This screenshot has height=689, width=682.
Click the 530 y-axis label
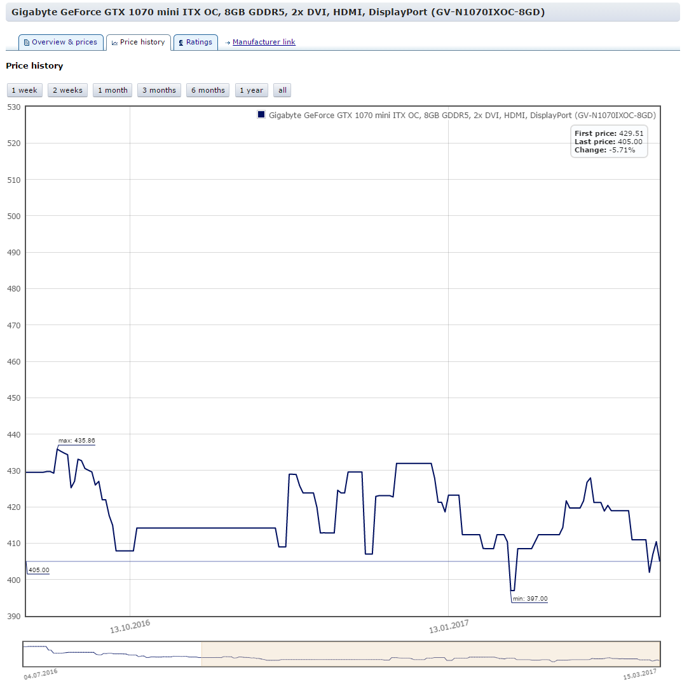click(x=13, y=107)
